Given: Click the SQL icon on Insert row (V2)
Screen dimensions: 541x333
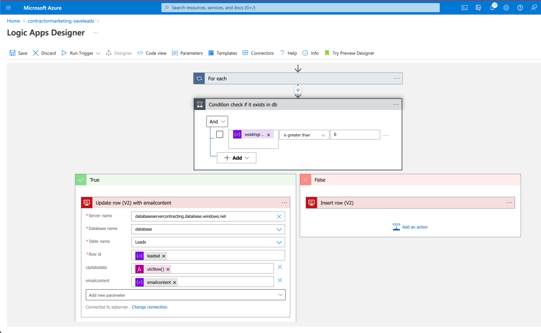Looking at the screenshot, I should coord(311,202).
